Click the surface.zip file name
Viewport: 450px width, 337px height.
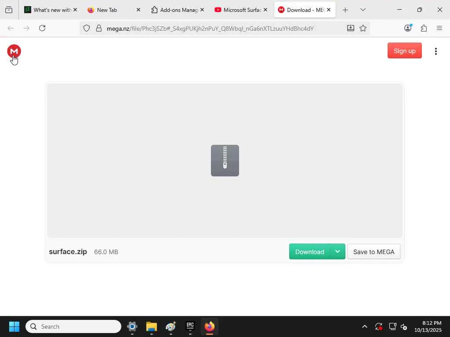68,251
